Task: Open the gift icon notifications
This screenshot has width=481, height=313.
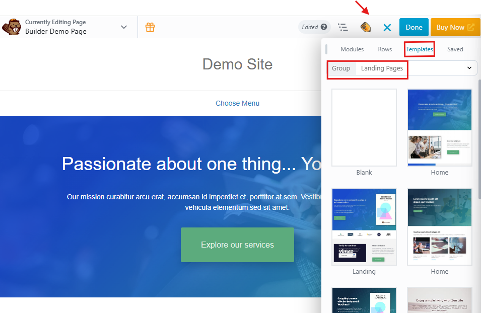Action: pyautogui.click(x=150, y=27)
